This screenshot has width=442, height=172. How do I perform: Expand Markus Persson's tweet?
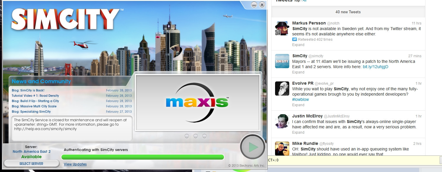(x=298, y=45)
